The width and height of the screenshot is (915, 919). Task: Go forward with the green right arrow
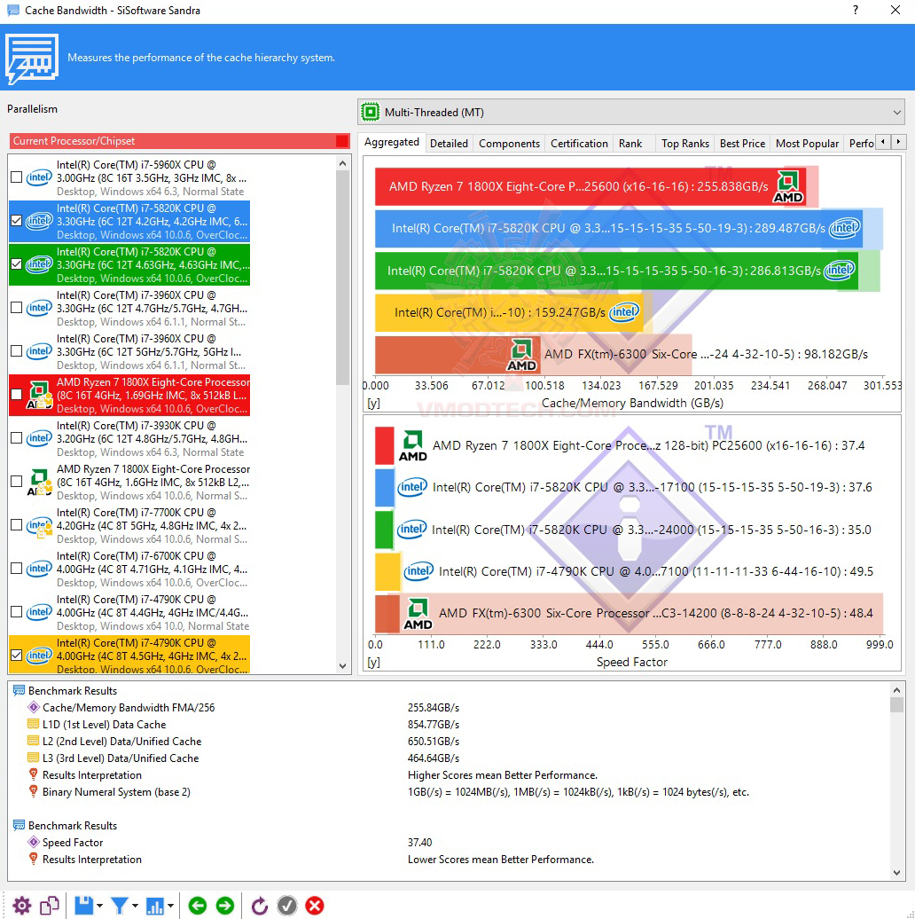click(225, 906)
